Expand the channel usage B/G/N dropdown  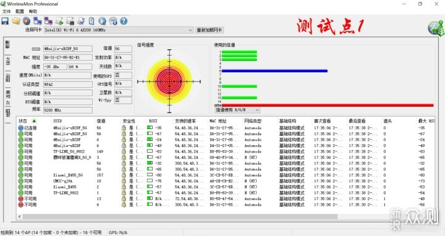tap(237, 110)
